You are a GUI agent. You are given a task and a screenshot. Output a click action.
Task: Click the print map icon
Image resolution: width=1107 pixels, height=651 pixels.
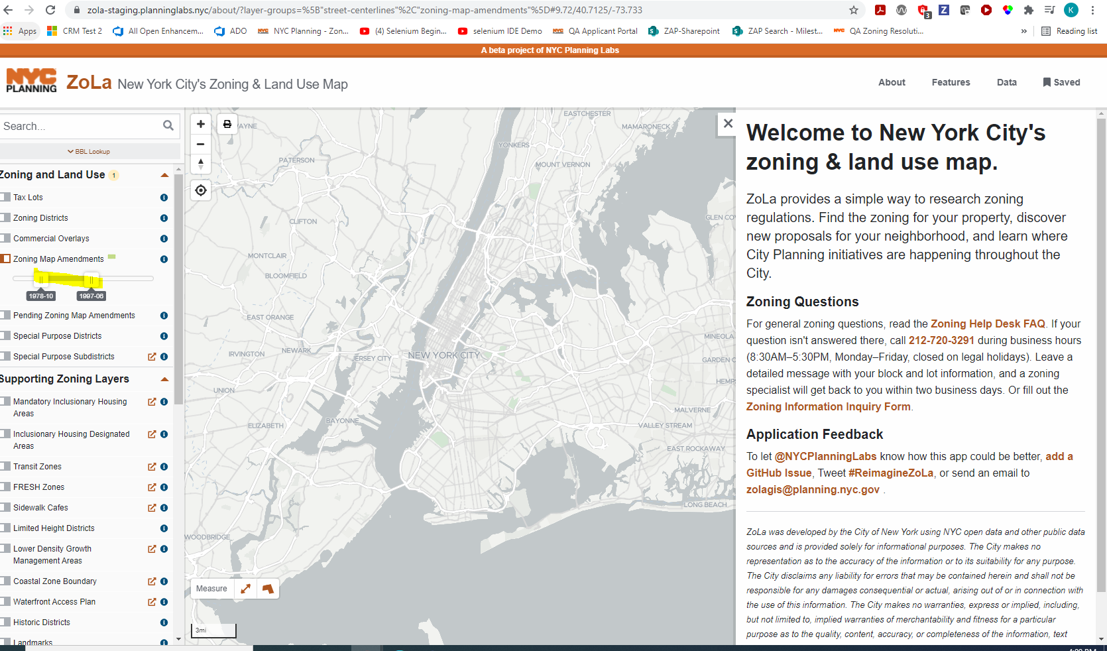(x=227, y=123)
